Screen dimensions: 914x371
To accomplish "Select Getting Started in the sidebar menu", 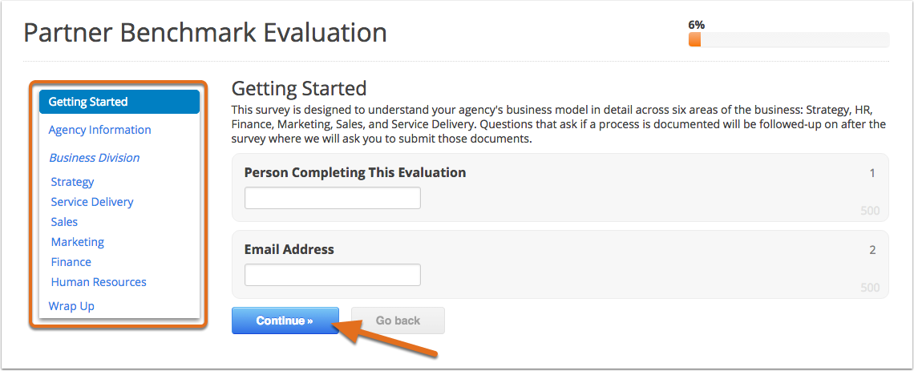I will point(119,102).
